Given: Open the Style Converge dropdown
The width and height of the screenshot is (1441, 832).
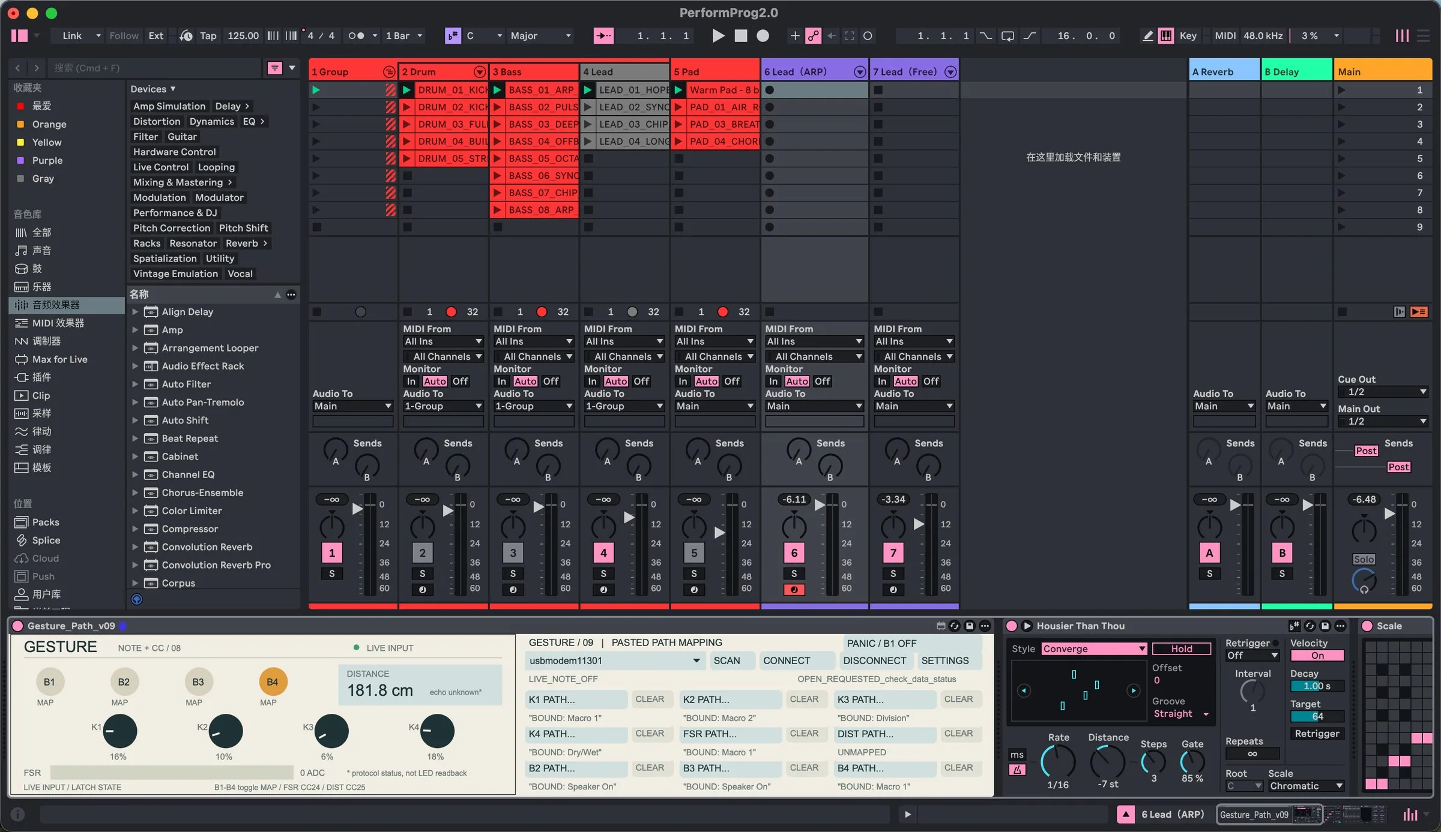Looking at the screenshot, I should click(x=1093, y=649).
